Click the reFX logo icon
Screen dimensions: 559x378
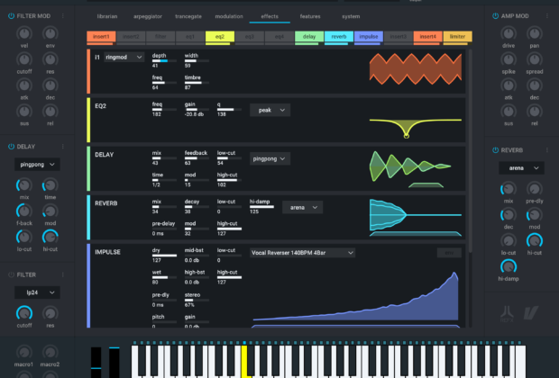(507, 314)
